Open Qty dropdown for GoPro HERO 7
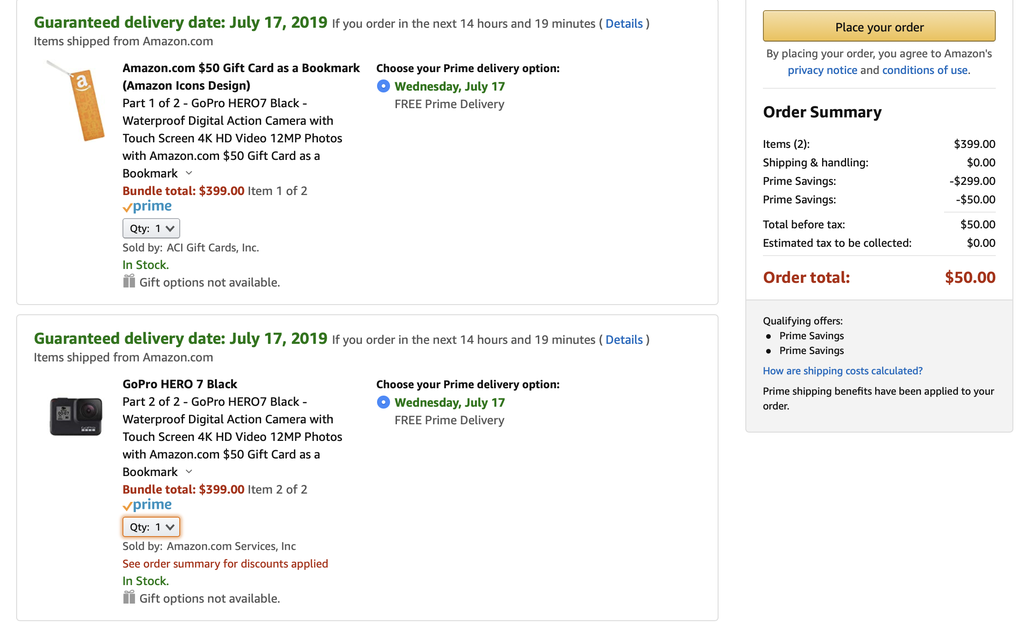Viewport: 1036px width, 623px height. [151, 527]
